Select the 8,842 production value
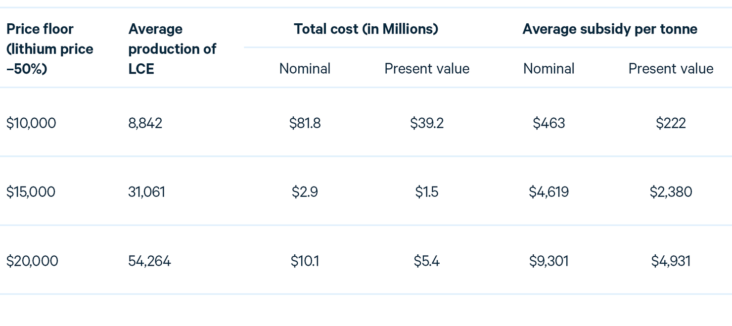This screenshot has height=326, width=732. pyautogui.click(x=145, y=123)
